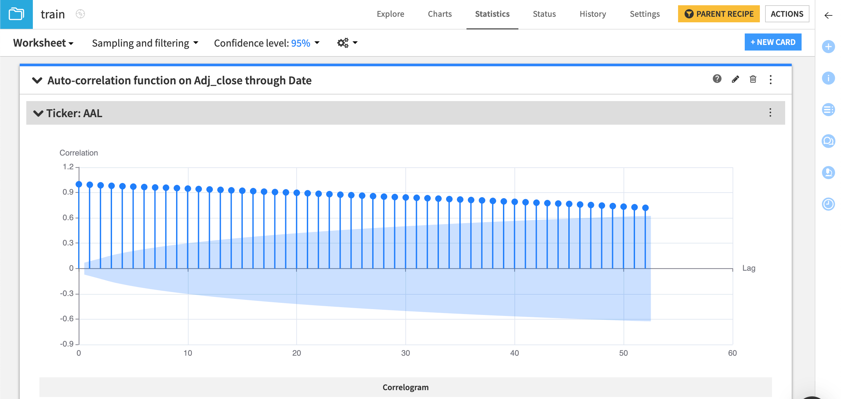Open help for the auto-correlation card

[716, 79]
